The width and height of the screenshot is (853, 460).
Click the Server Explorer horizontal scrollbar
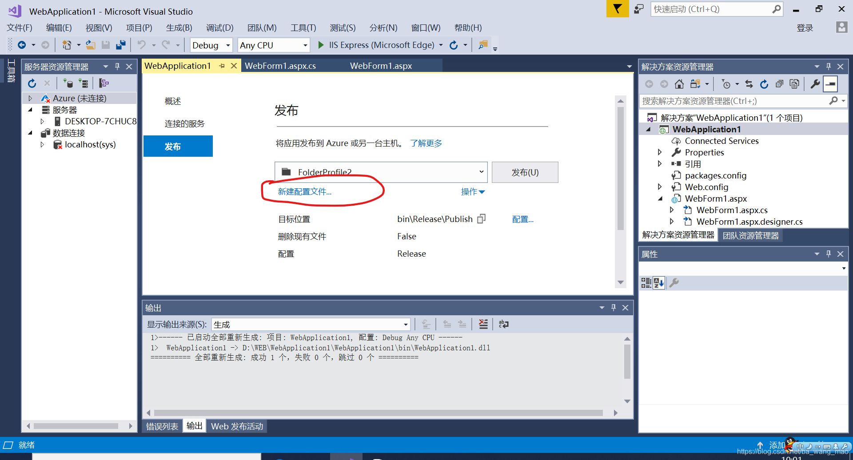76,426
